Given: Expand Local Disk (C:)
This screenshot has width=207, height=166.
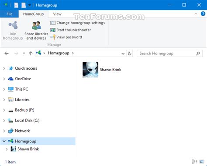Looking at the screenshot, I should (x=4, y=120).
